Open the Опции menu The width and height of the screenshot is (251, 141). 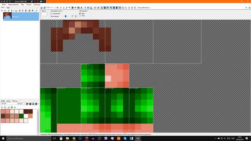click(29, 4)
